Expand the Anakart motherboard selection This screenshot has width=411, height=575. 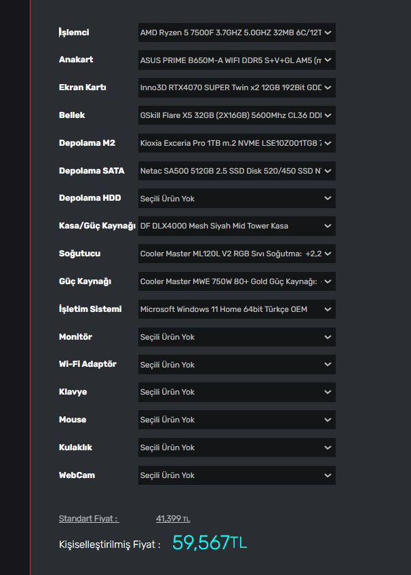click(x=237, y=60)
